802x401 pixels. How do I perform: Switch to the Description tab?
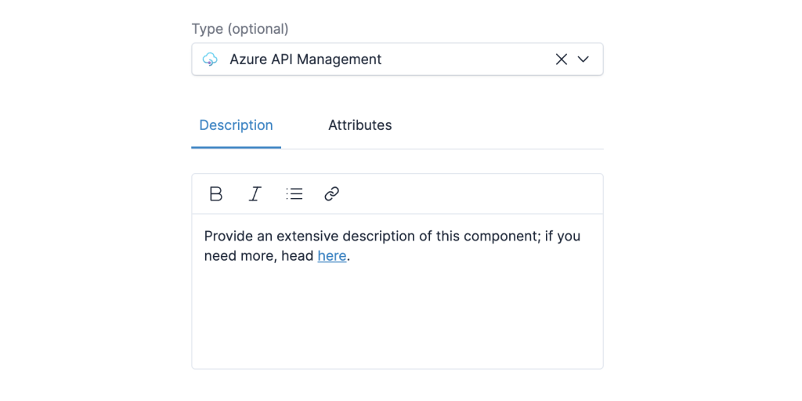coord(236,125)
